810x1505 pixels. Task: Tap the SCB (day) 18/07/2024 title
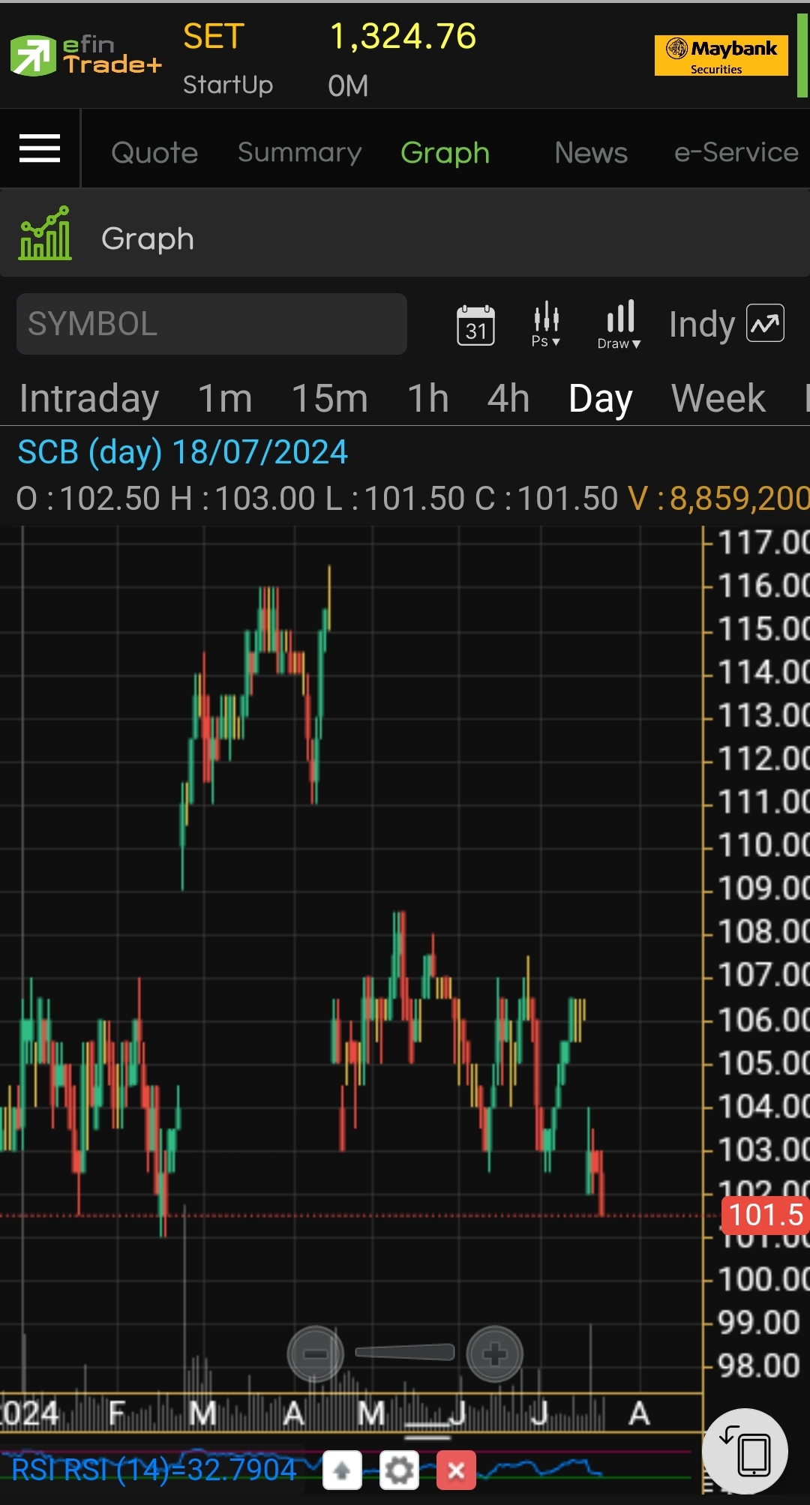pos(183,452)
